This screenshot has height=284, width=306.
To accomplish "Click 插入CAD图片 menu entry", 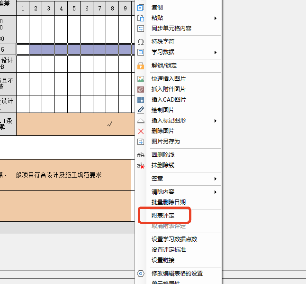I will (169, 100).
